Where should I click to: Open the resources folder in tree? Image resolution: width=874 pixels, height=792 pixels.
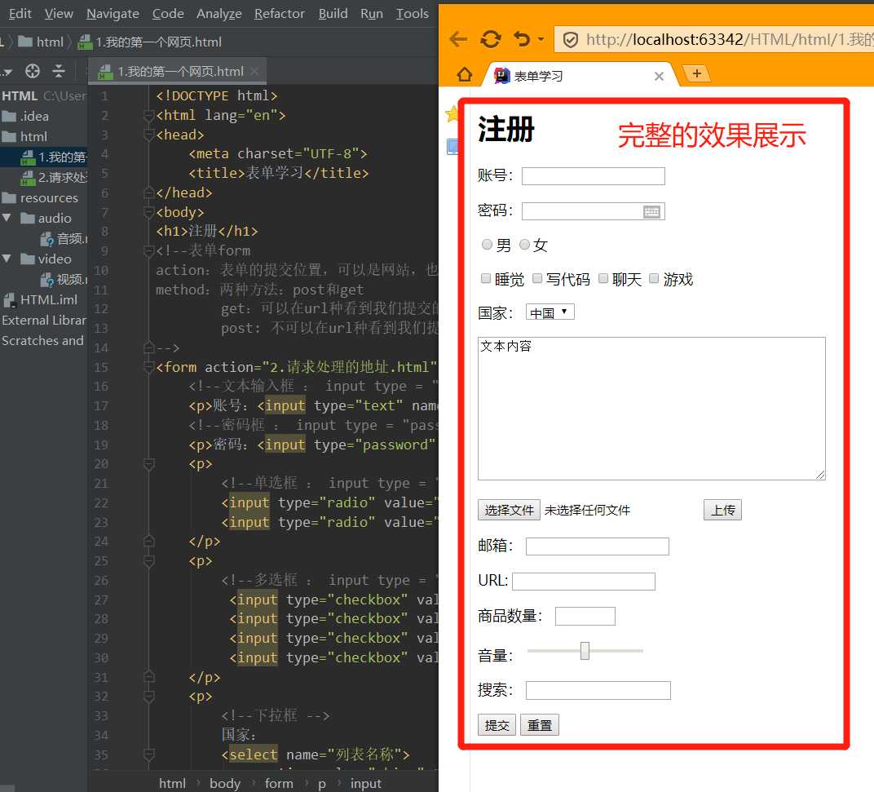[x=40, y=198]
